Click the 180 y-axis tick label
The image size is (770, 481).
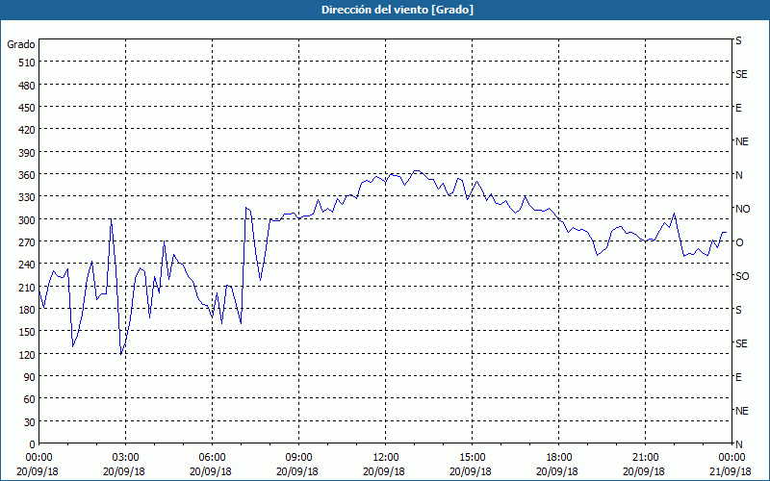click(27, 310)
